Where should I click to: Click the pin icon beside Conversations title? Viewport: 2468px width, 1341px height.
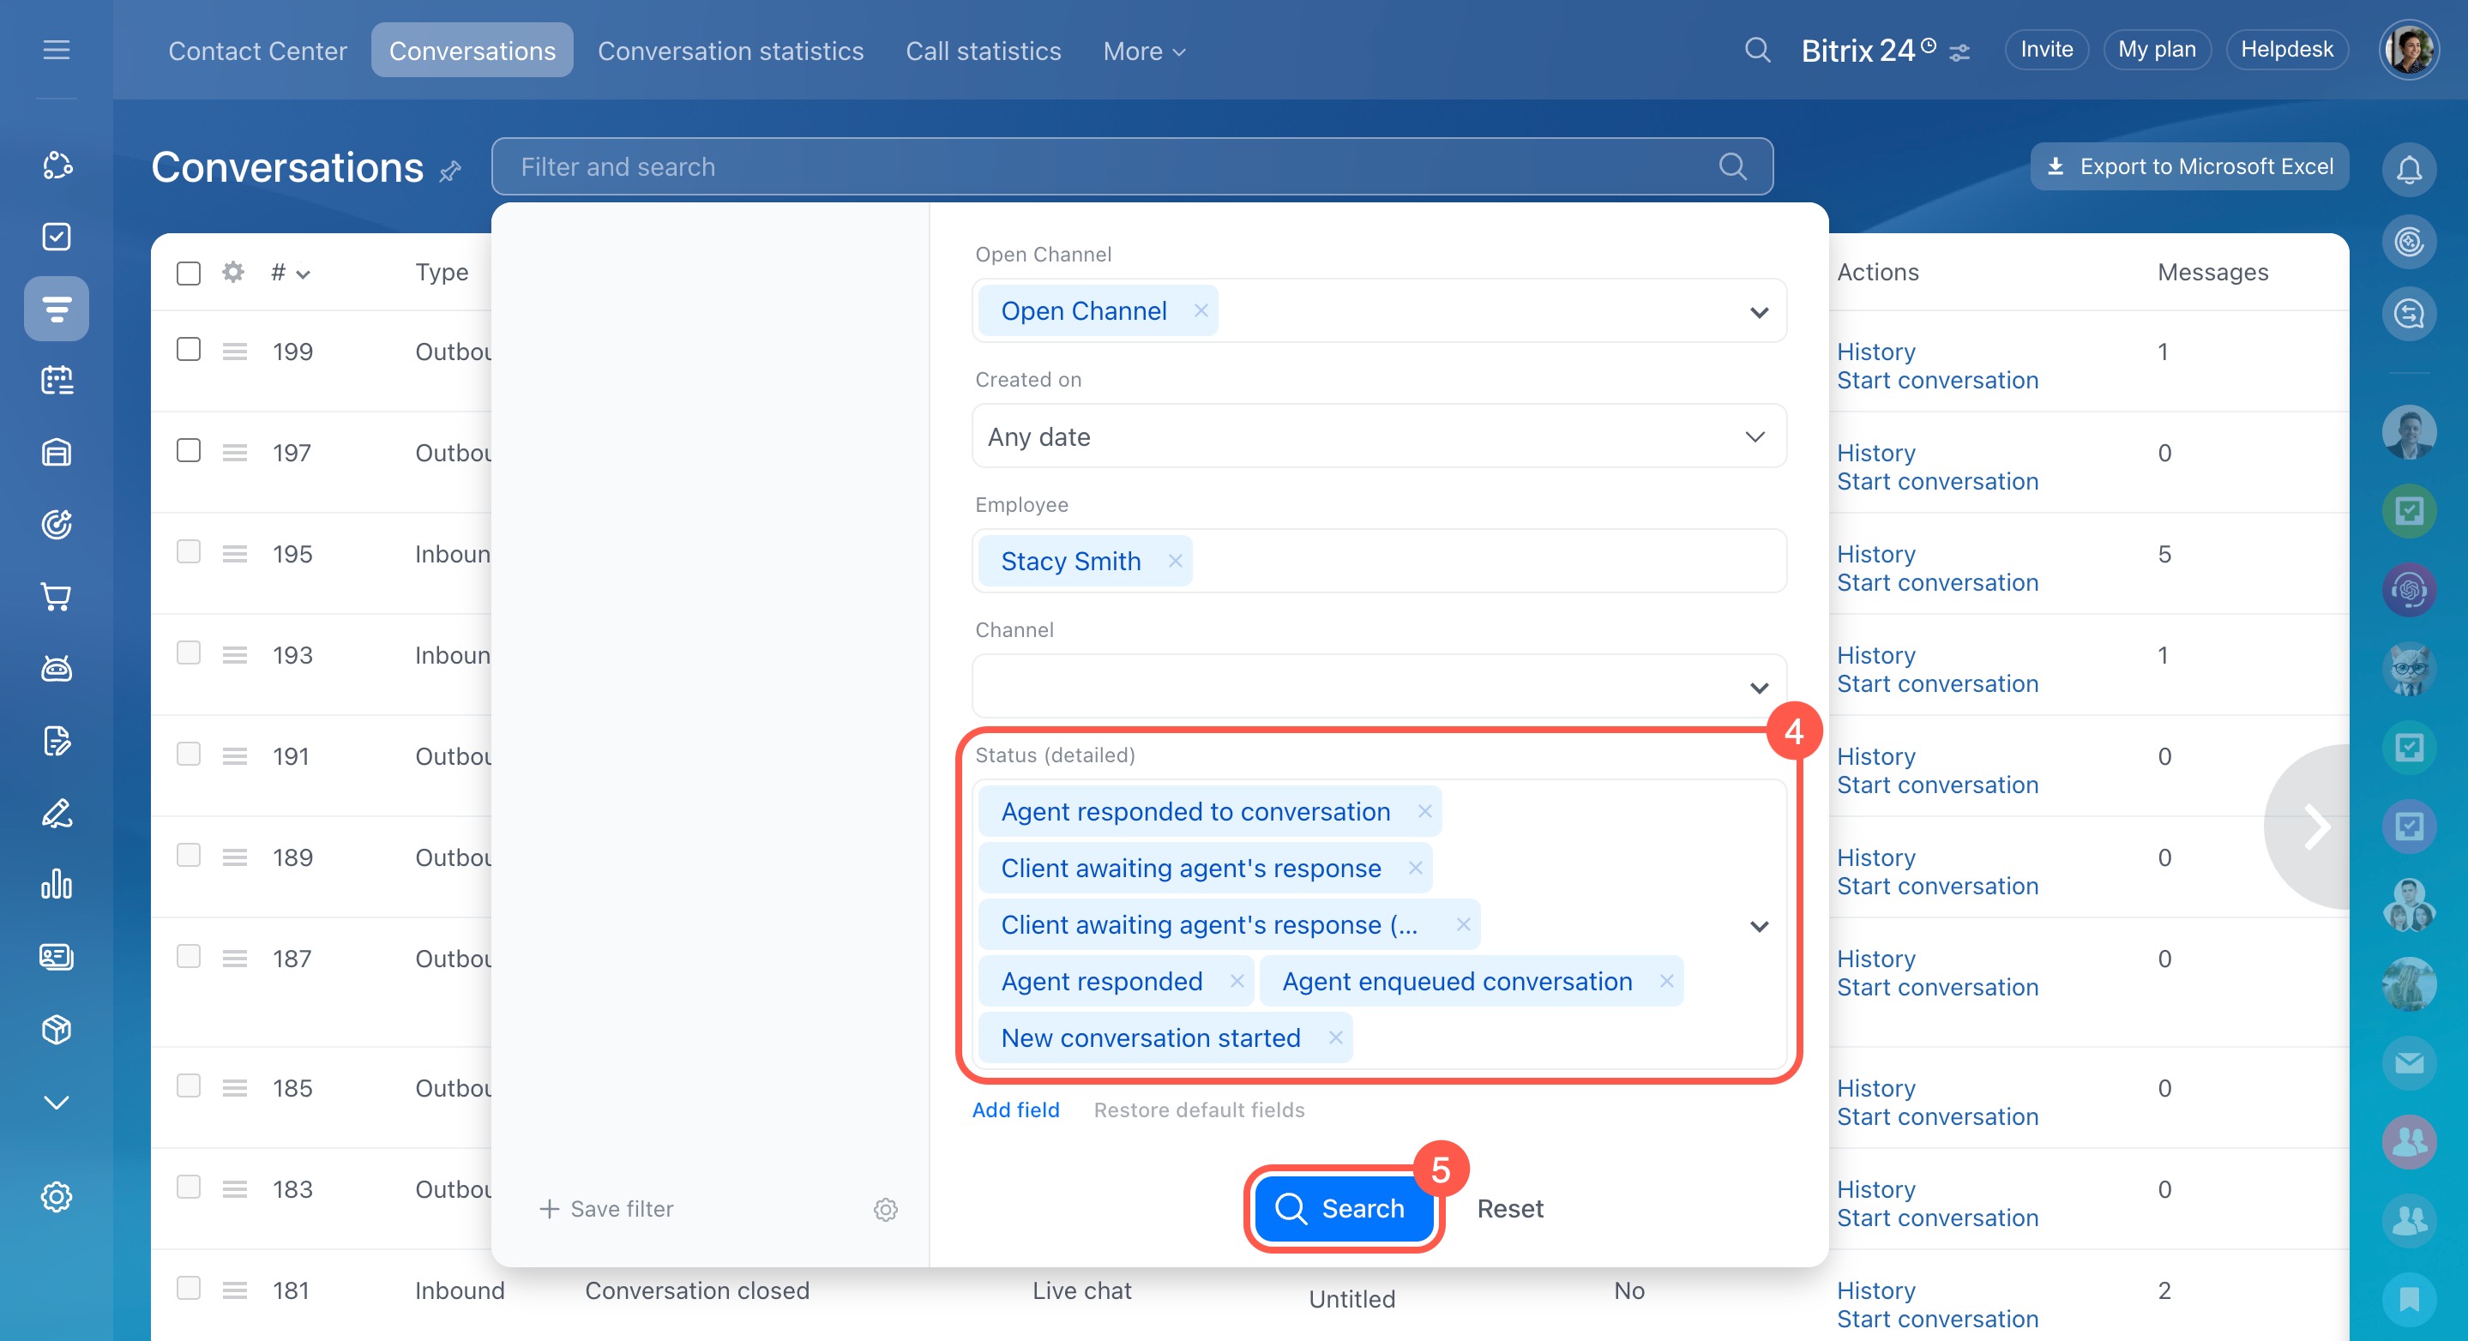450,171
